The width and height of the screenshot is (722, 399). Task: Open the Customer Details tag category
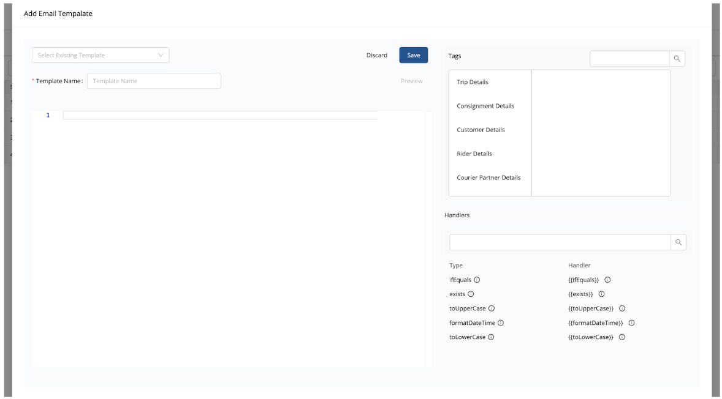pyautogui.click(x=481, y=130)
